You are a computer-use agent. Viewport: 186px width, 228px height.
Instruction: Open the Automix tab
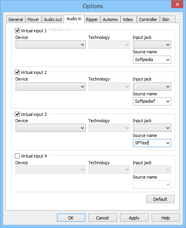pyautogui.click(x=110, y=19)
